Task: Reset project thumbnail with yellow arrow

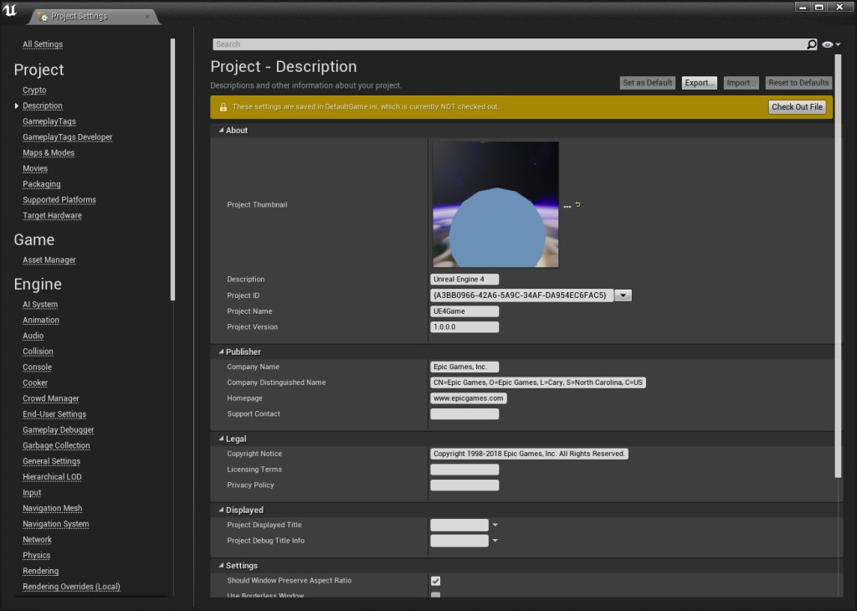Action: tap(577, 204)
